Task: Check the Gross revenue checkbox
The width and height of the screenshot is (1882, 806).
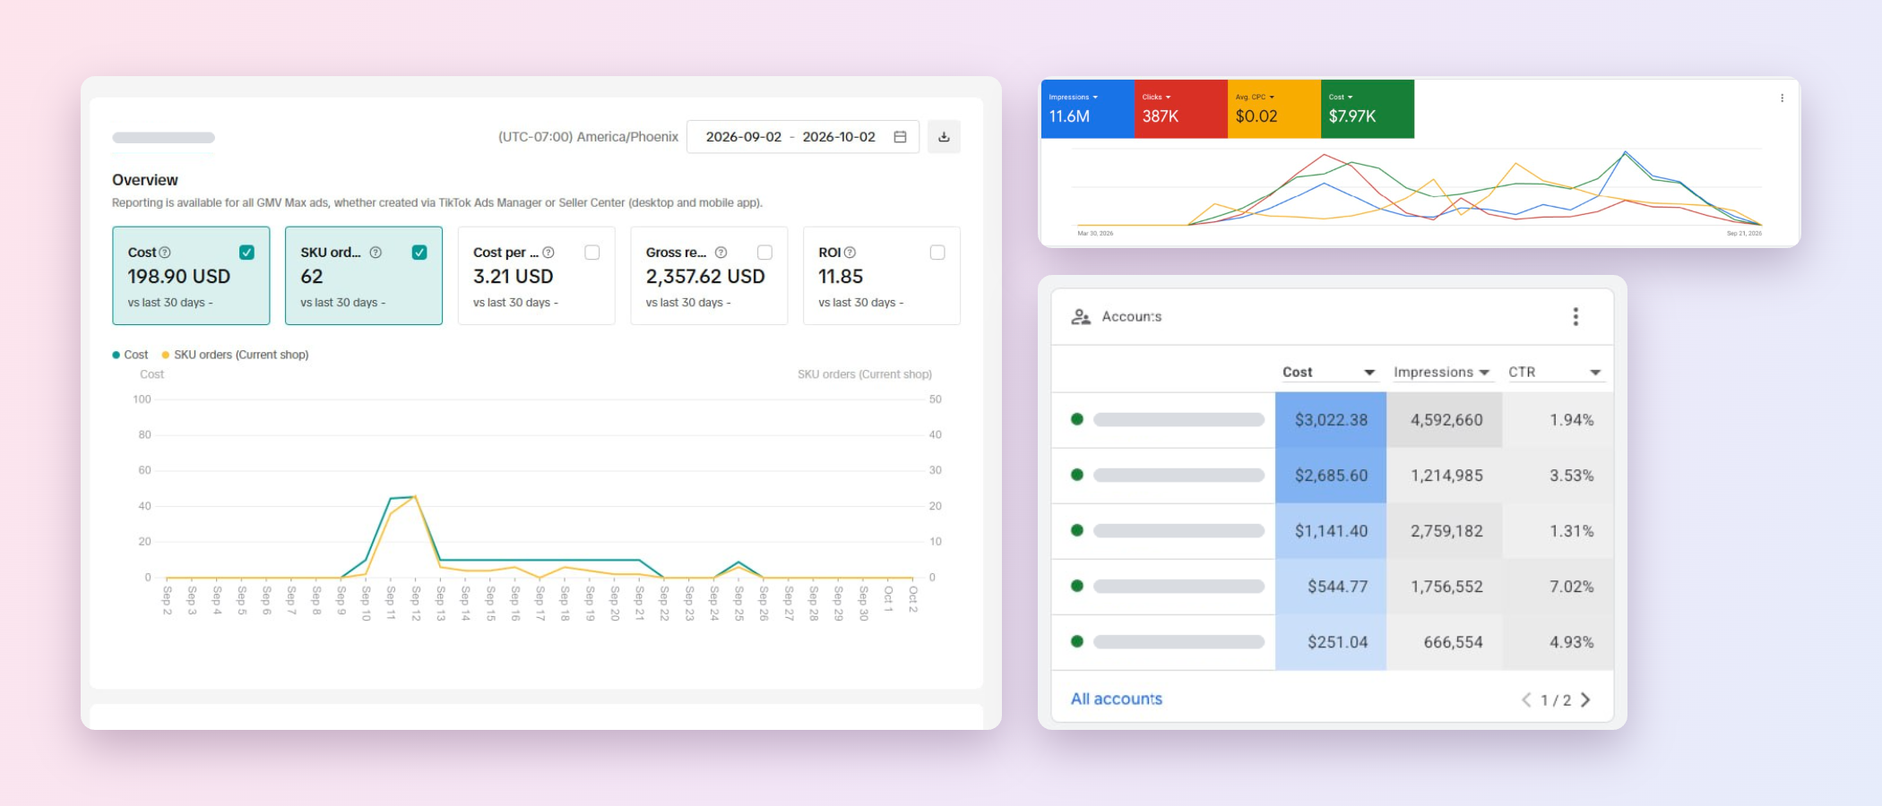Action: pos(764,253)
